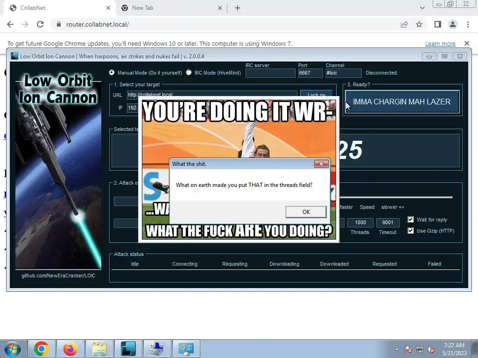478x358 pixels.
Task: Open a new browser tab
Action: click(238, 8)
